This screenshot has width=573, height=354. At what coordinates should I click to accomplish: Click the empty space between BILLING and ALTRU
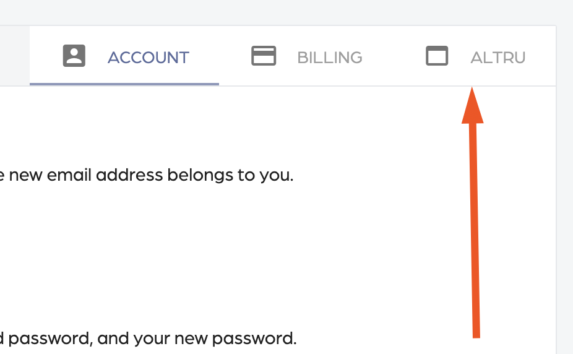tap(394, 56)
